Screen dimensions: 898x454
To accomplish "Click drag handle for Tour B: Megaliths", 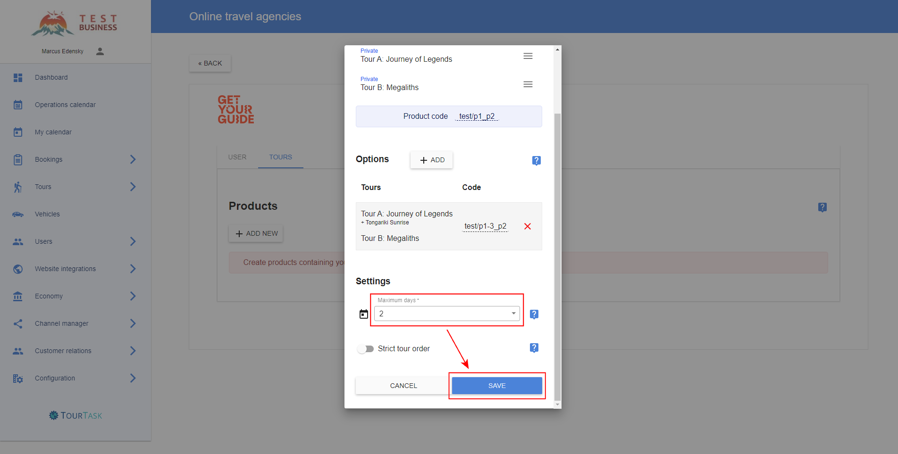I will (528, 84).
